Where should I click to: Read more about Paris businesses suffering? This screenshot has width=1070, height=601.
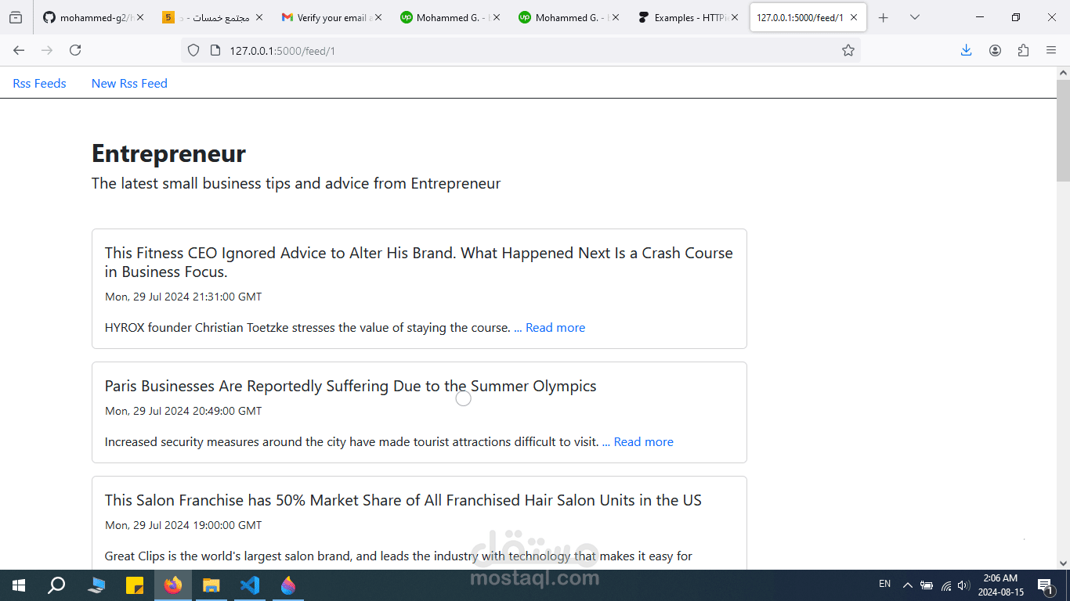click(x=644, y=441)
